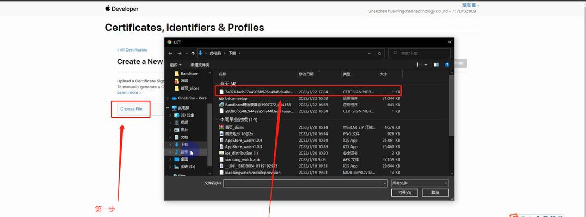Click All Certificates link on Apple page
Viewport: 586px width, 217px height.
132,50
